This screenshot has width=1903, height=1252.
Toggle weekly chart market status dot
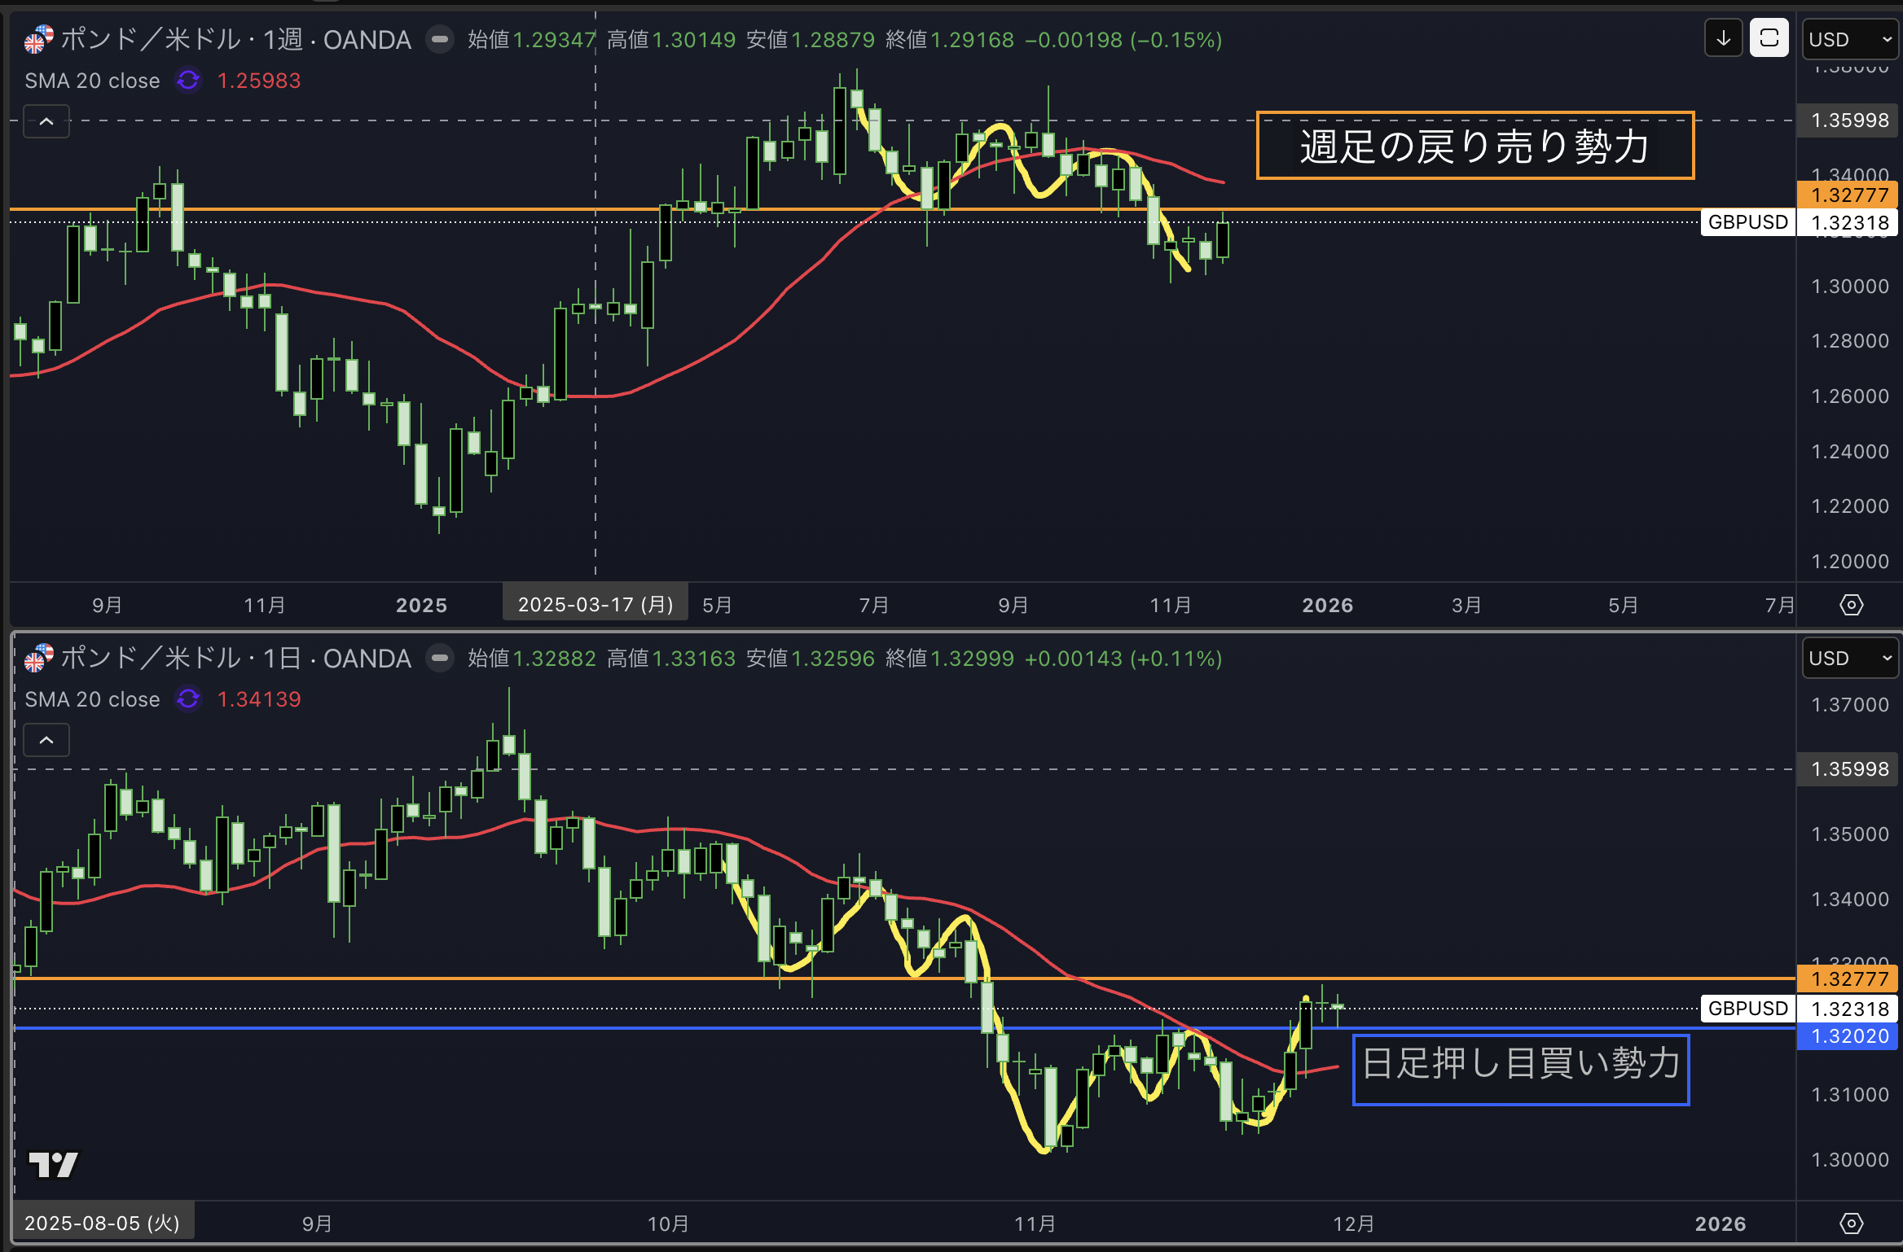click(x=440, y=39)
